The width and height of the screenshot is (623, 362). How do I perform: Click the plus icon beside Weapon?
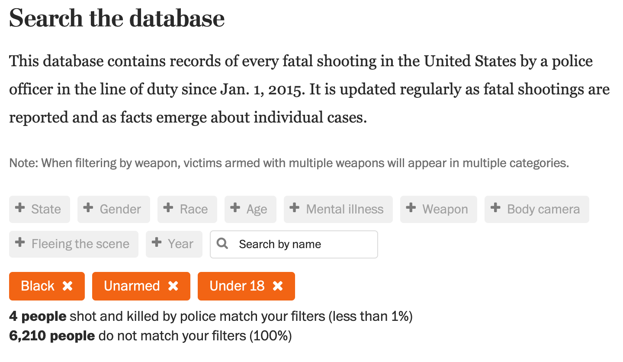click(x=411, y=208)
